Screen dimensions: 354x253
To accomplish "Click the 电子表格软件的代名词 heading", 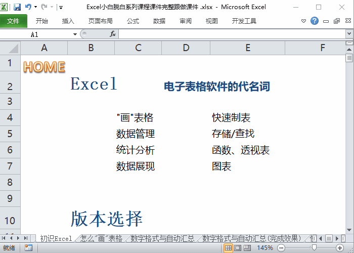I will [x=217, y=87].
